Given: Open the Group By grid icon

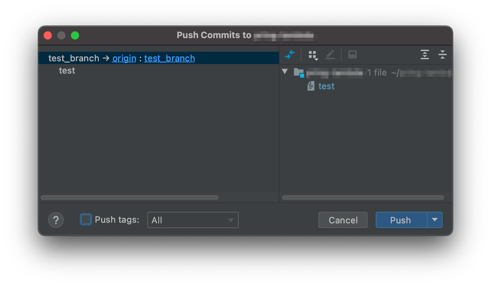Looking at the screenshot, I should click(x=313, y=55).
